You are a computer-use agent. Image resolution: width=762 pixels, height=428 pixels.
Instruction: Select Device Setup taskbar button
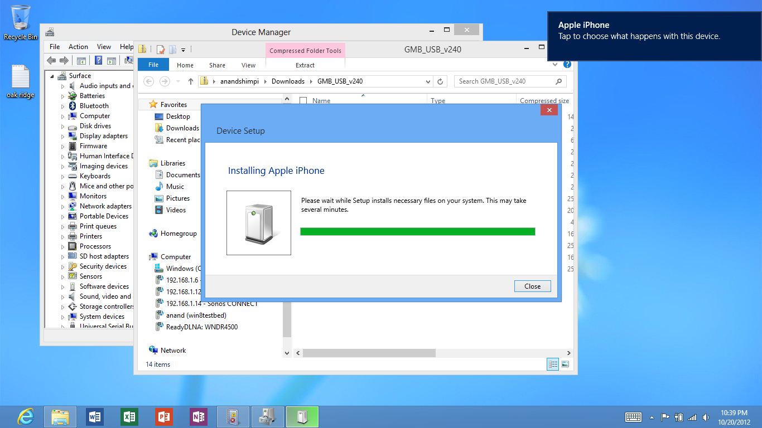[x=302, y=416]
